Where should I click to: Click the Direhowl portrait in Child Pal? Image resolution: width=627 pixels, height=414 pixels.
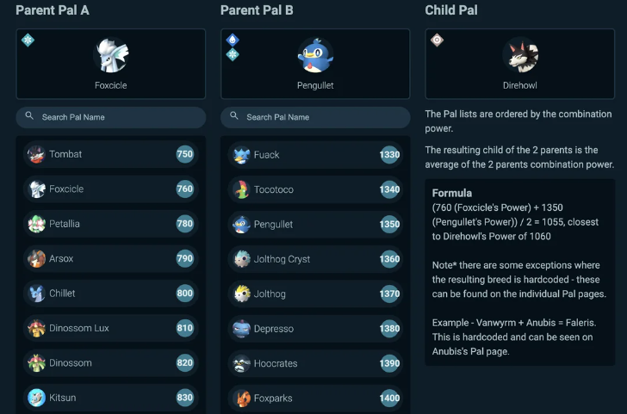520,55
